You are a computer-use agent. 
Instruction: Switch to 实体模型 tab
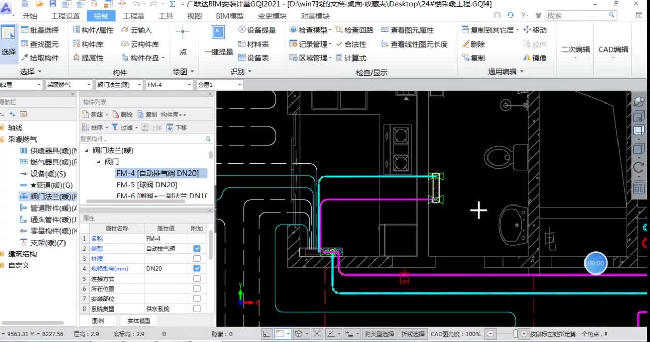point(139,321)
